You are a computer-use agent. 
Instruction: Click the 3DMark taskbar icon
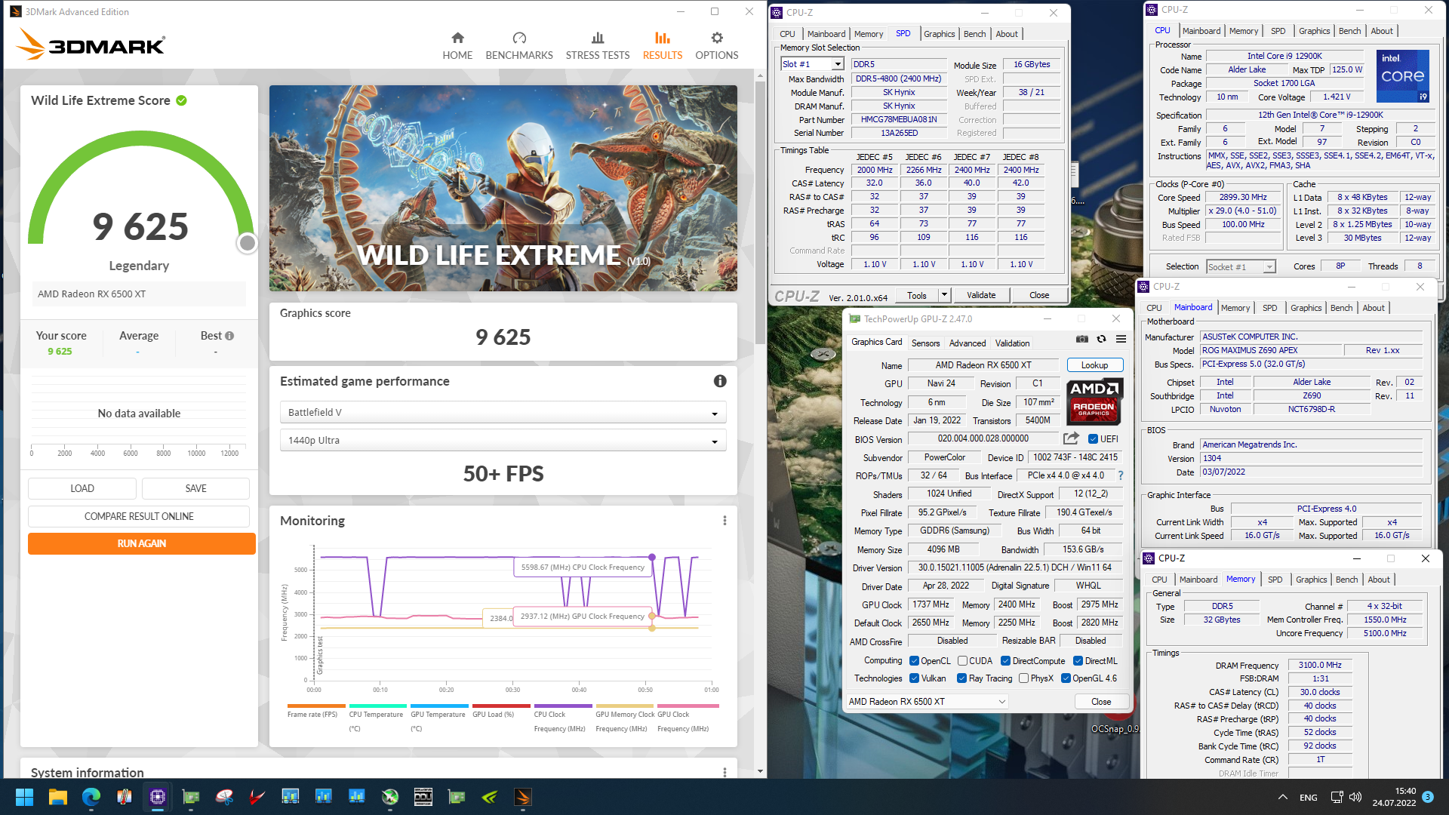[522, 797]
